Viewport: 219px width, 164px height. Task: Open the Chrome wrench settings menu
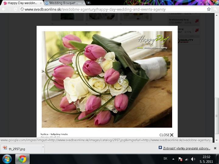[x=215, y=9]
